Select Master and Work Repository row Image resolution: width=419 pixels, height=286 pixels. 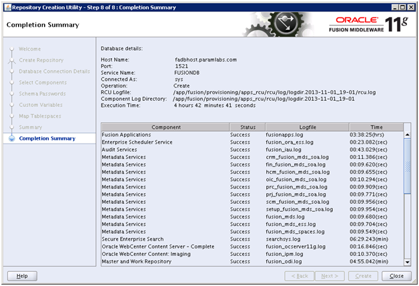coord(252,261)
